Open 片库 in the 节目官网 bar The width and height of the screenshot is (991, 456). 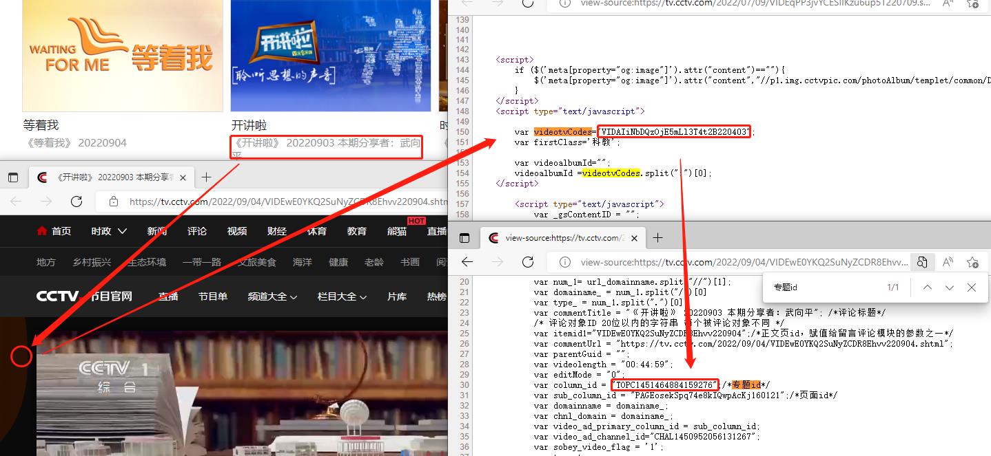click(x=397, y=296)
